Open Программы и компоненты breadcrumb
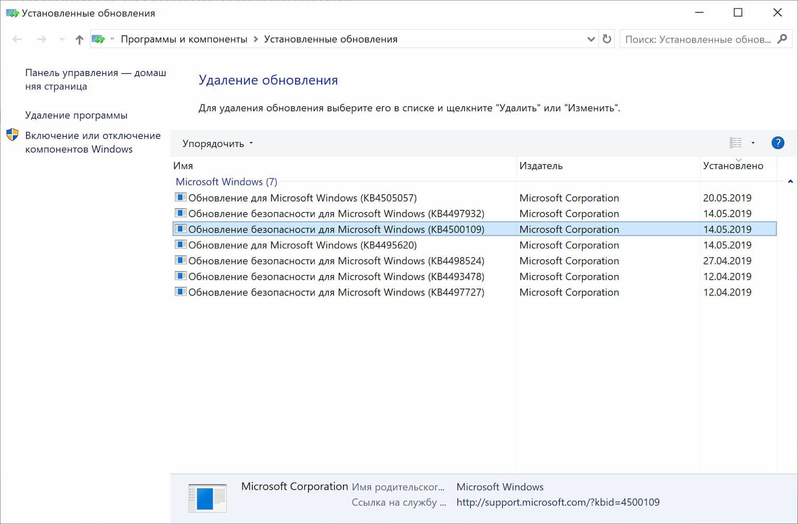 point(184,39)
